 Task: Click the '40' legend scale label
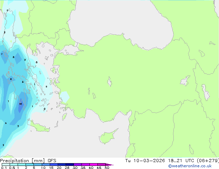[91, 168]
